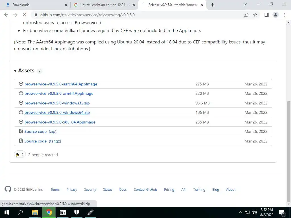This screenshot has width=291, height=218.
Task: Open the Docs footer link
Action: 123,190
